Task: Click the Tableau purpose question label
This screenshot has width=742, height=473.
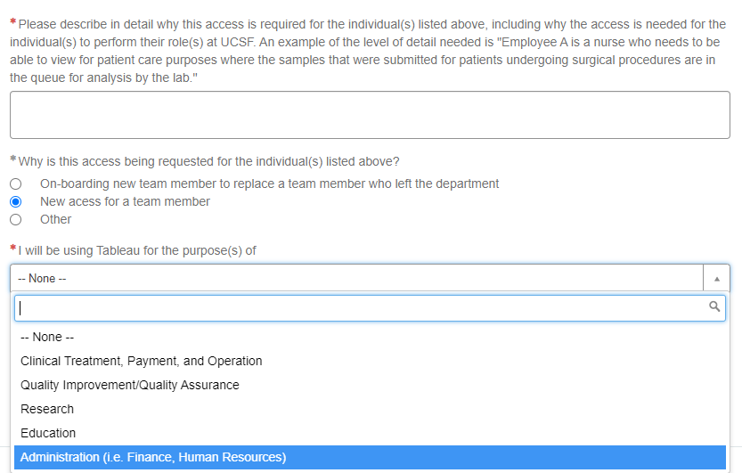Action: click(137, 250)
